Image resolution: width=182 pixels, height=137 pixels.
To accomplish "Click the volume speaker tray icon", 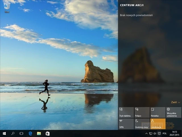I will [x=155, y=133].
